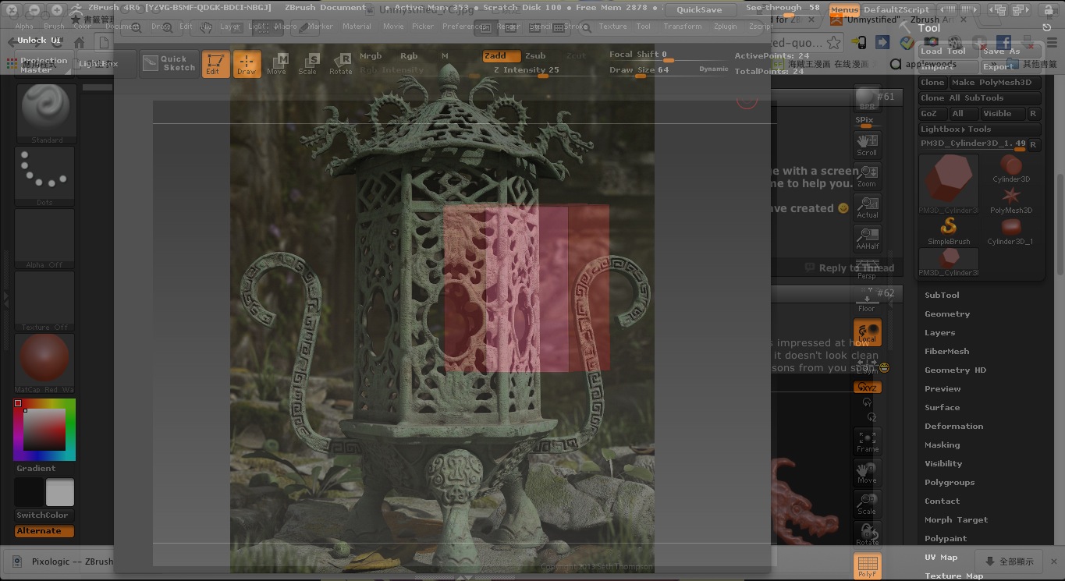
Task: Open the Preferences menu
Action: coord(463,27)
